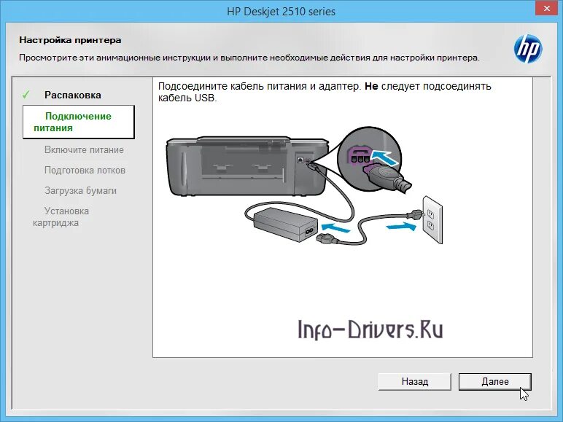This screenshot has width=563, height=422.
Task: Select the Распаковка step
Action: coord(72,95)
